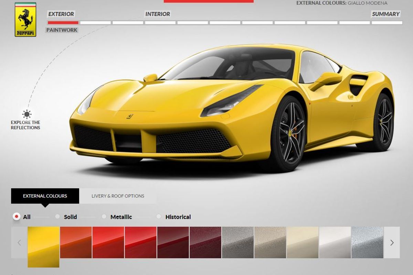This screenshot has width=413, height=275.
Task: Jump to the Summary section
Action: [x=385, y=14]
